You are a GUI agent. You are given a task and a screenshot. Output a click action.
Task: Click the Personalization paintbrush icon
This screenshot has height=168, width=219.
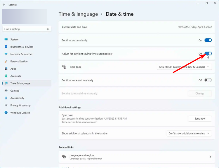6,61
